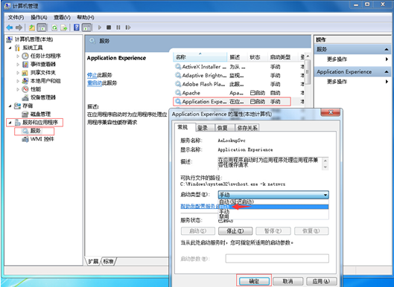
Task: Switch to the 标准 view tab
Action: tap(108, 262)
